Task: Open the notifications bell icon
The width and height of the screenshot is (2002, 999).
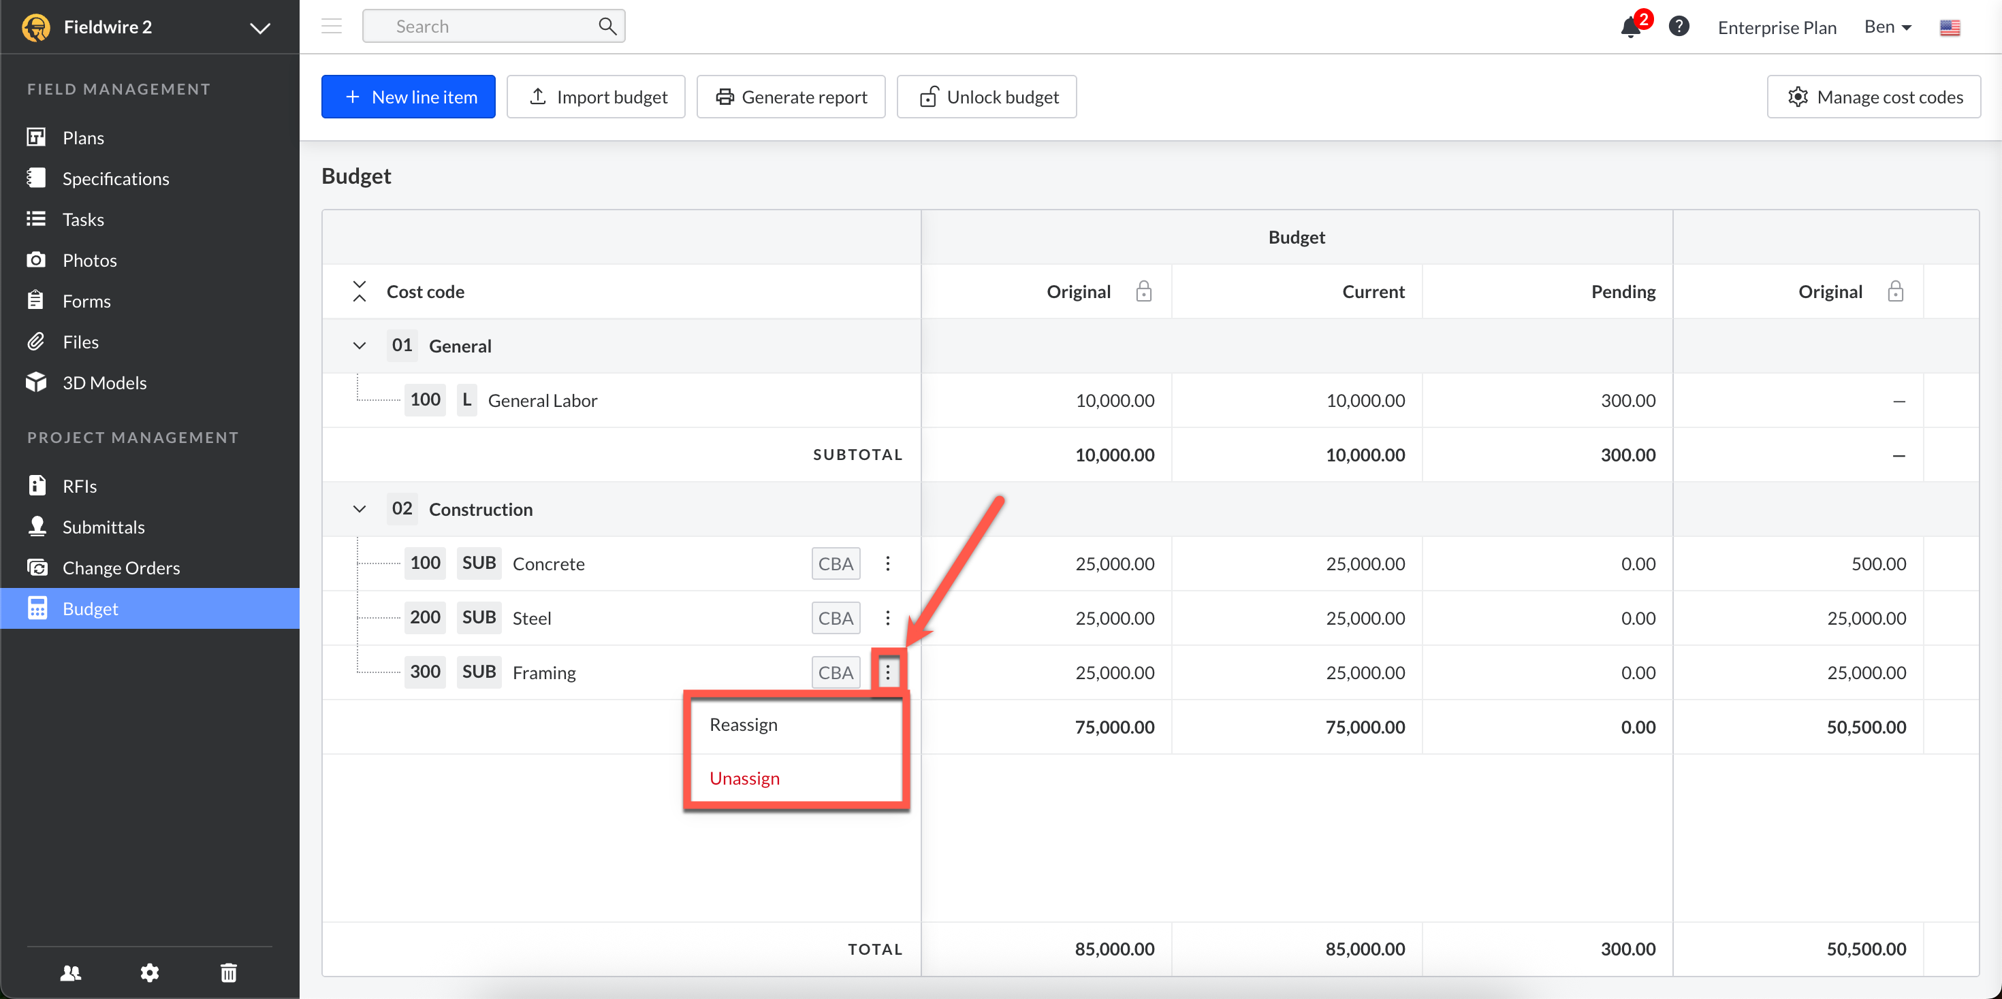Action: (x=1630, y=27)
